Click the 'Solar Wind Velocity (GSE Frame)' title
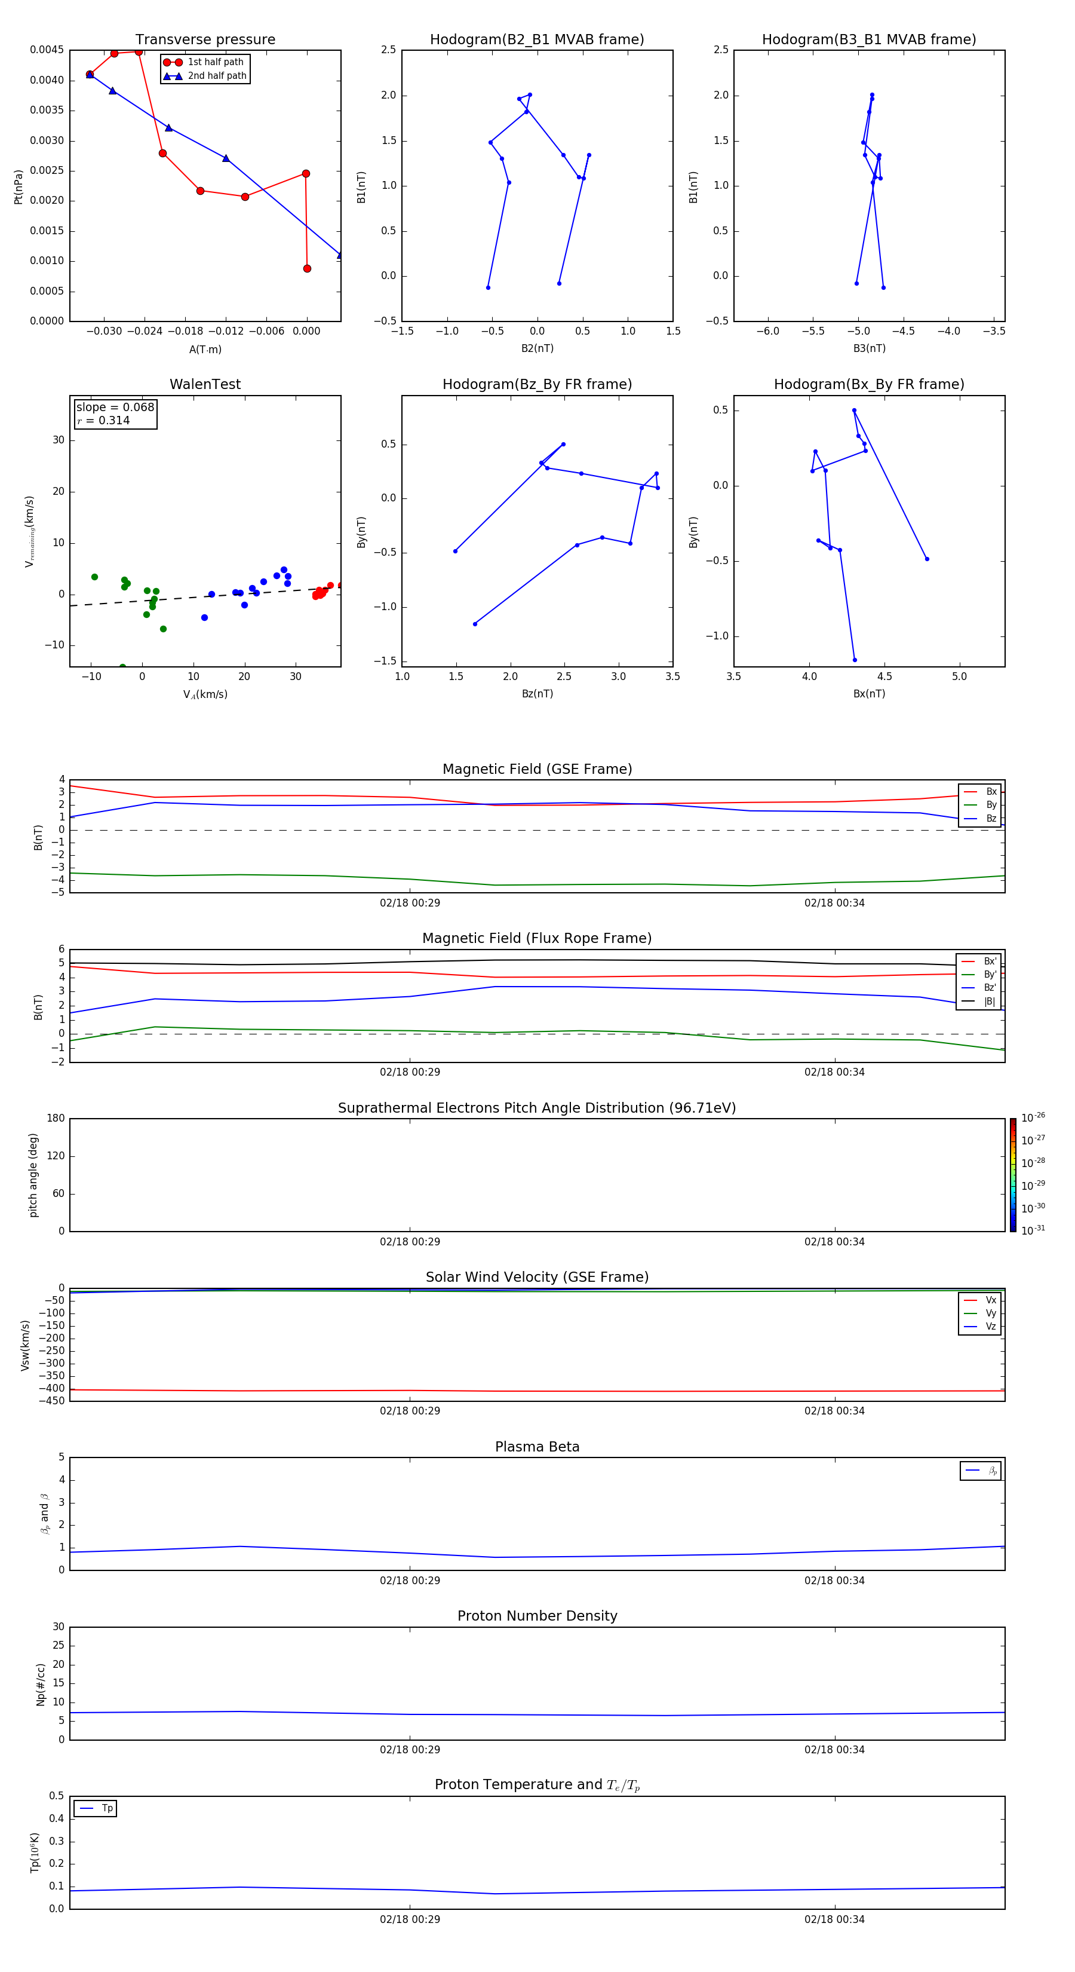The height and width of the screenshot is (1972, 1075). click(x=537, y=1277)
